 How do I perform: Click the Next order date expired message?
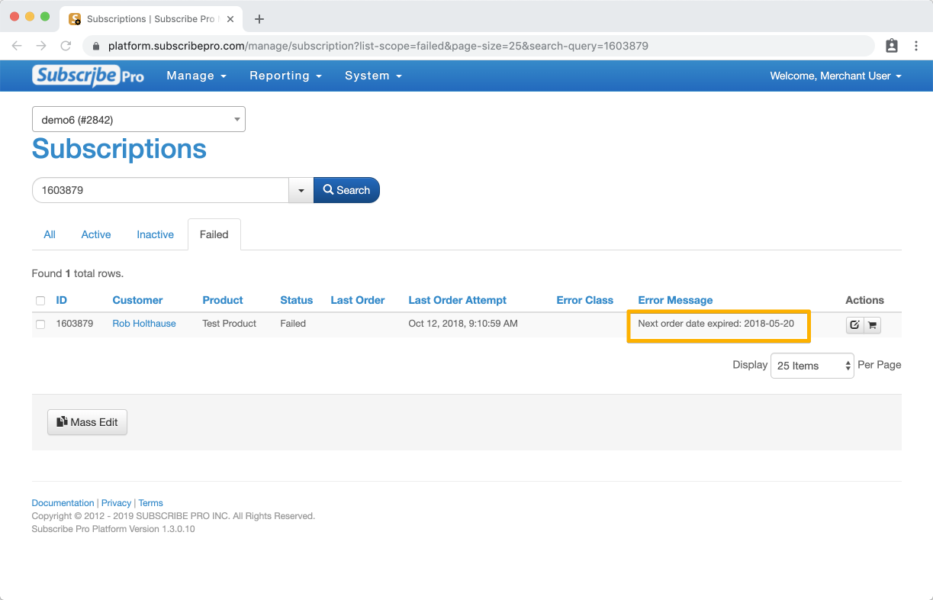tap(716, 324)
